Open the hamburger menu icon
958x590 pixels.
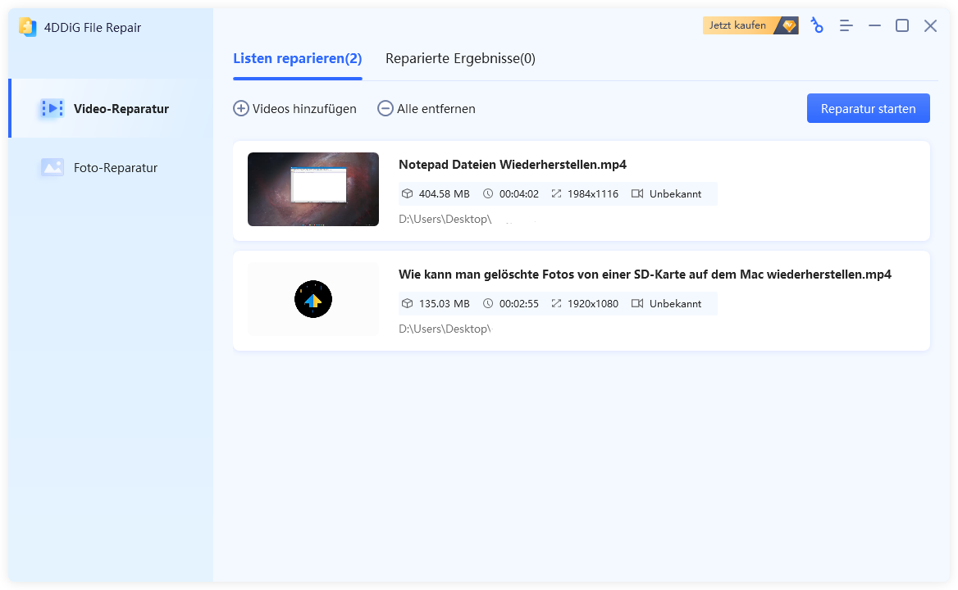point(846,25)
